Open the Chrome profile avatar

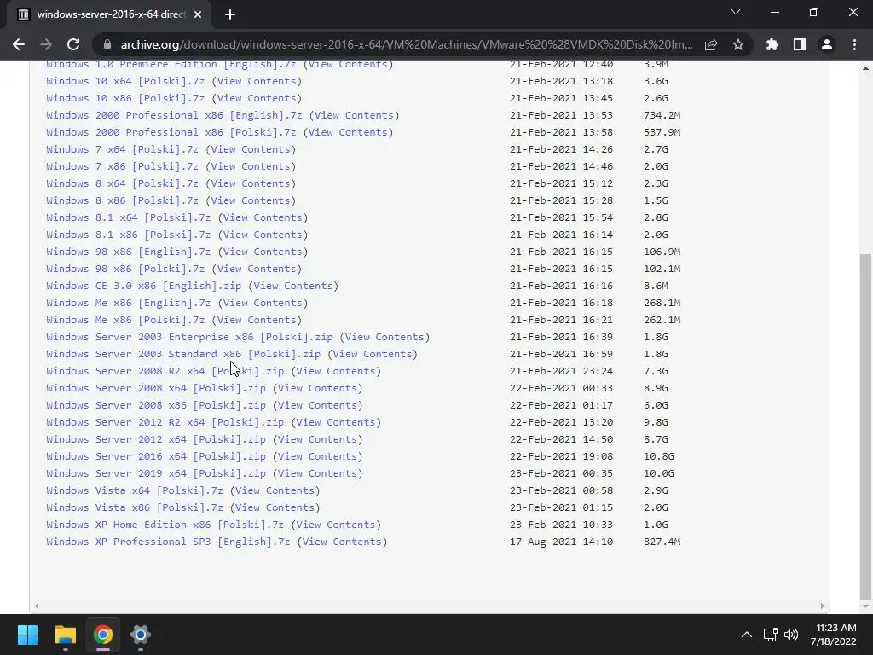827,44
